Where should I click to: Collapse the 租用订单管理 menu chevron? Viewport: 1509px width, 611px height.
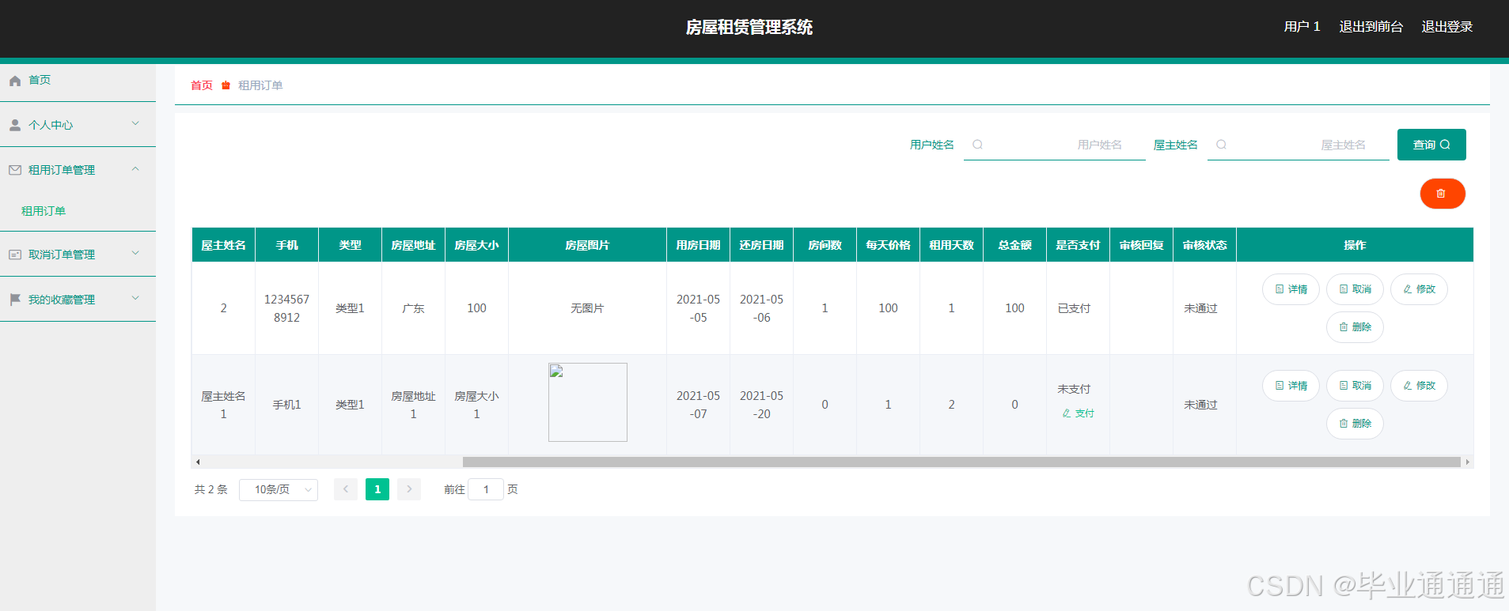(x=135, y=168)
